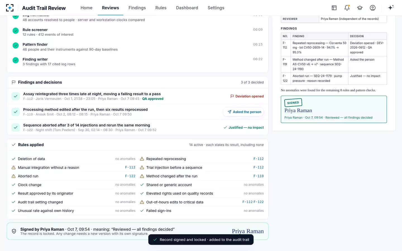This screenshot has width=402, height=251.
Task: Click the 'Shared or generic account' rule row
Action: [202, 185]
